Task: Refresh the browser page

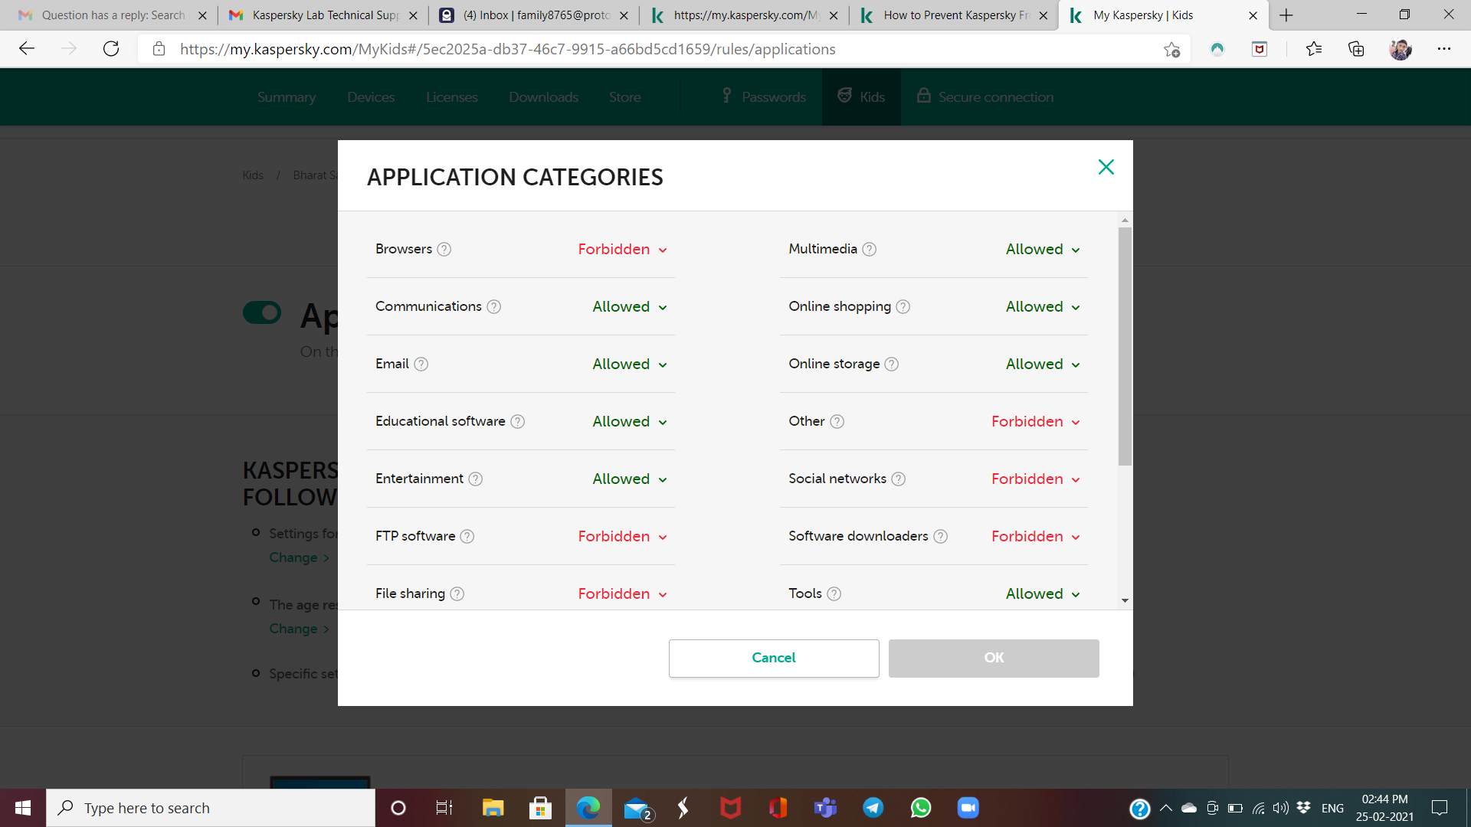Action: click(111, 49)
